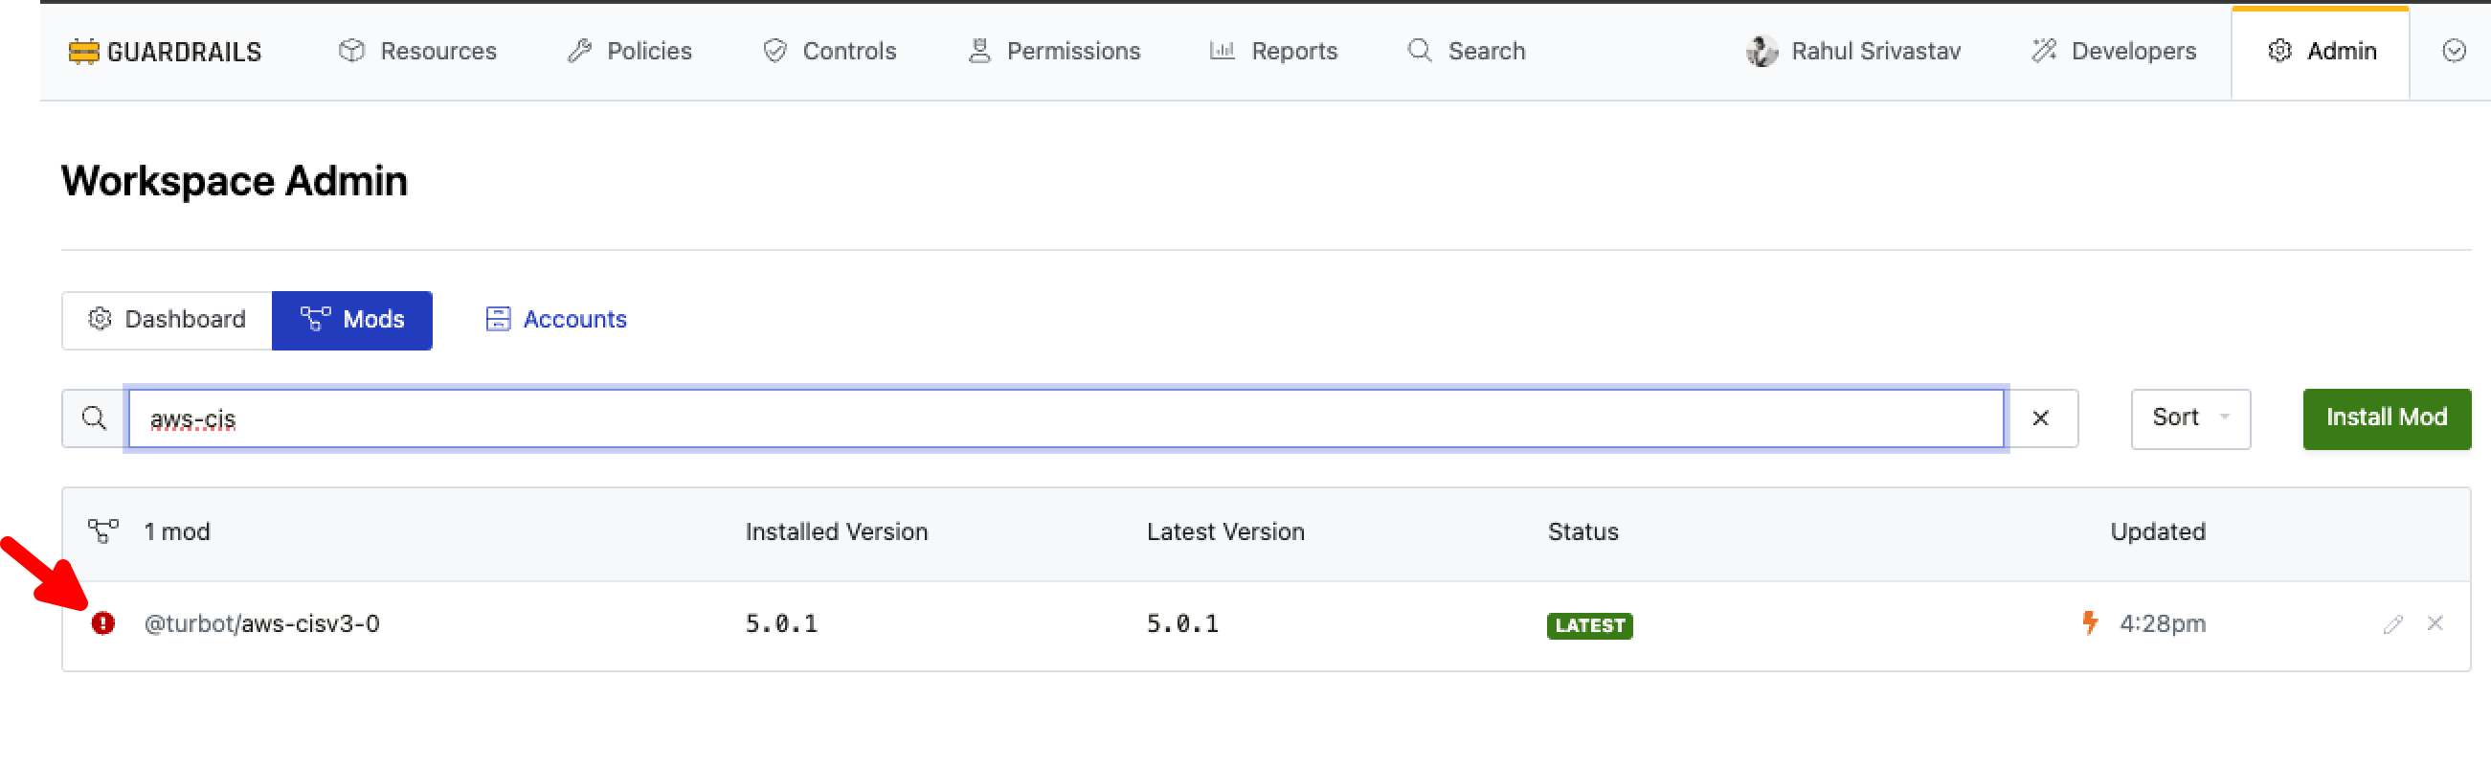Open the Sort dropdown
Viewport: 2491px width, 768px height.
coord(2189,418)
